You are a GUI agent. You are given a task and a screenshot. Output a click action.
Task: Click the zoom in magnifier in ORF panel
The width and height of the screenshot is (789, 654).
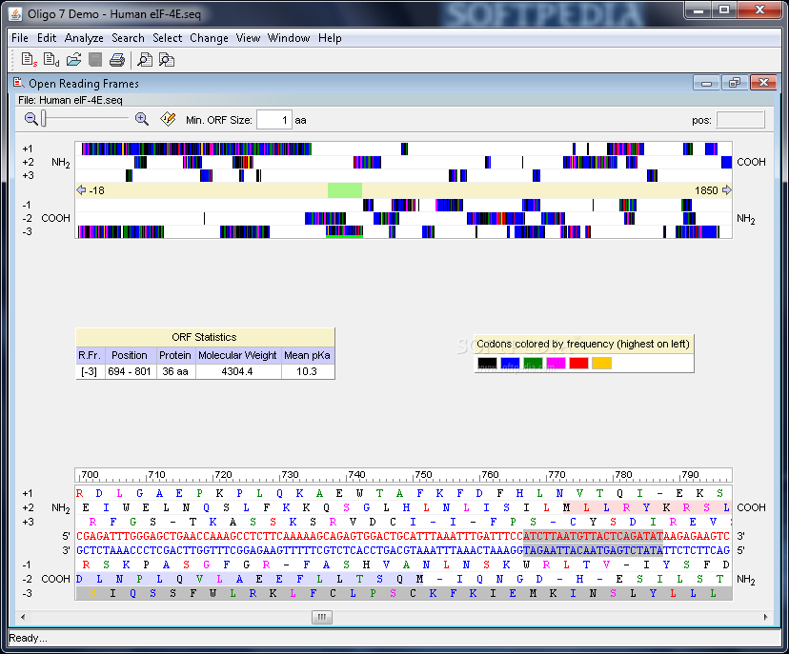click(142, 119)
